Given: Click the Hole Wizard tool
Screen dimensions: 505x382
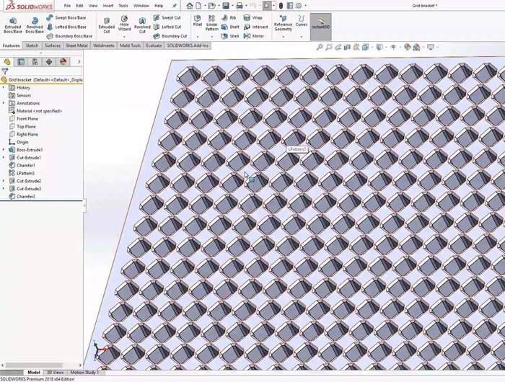Looking at the screenshot, I should (124, 25).
